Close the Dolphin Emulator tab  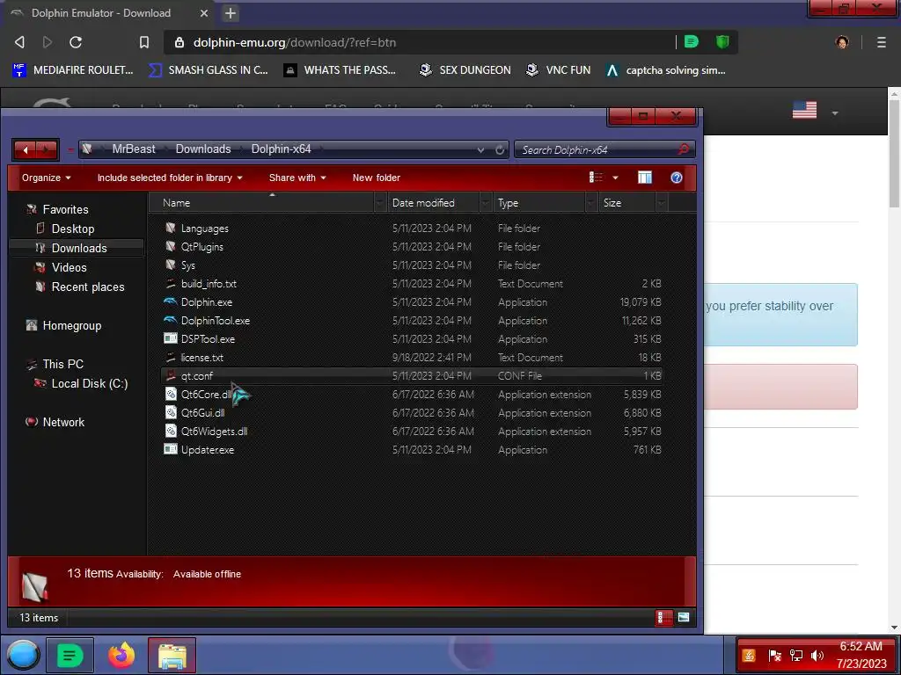tap(204, 12)
